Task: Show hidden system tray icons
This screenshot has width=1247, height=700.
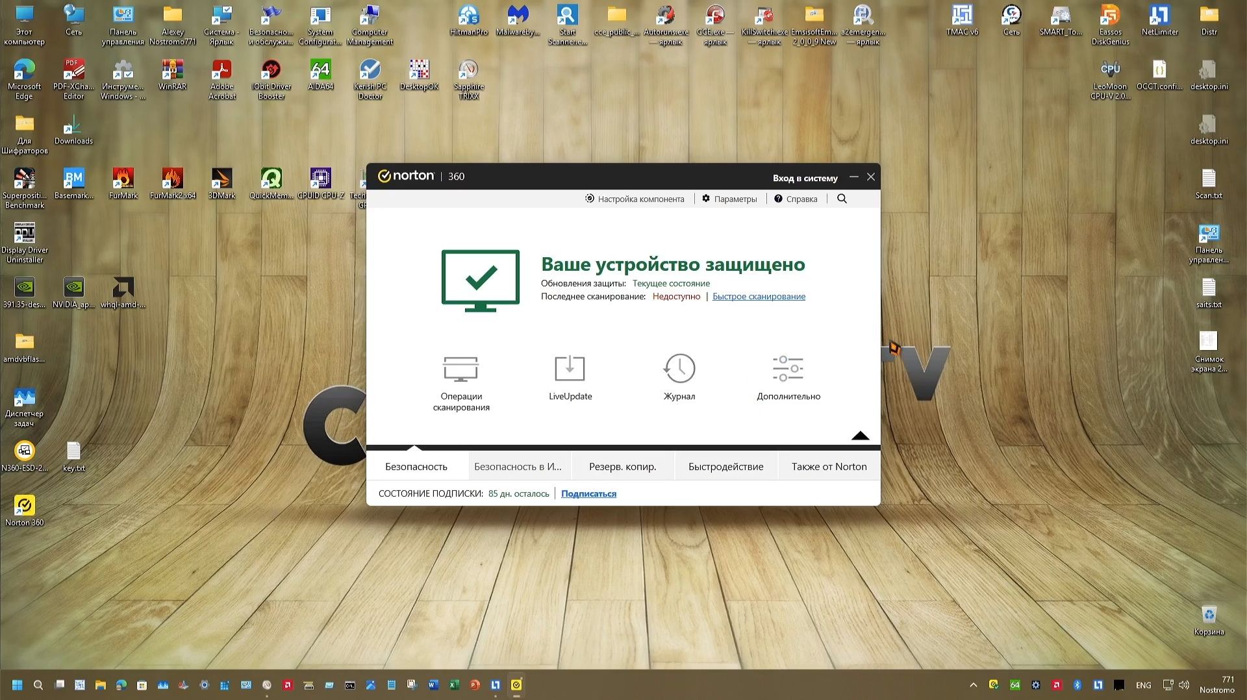Action: 973,685
